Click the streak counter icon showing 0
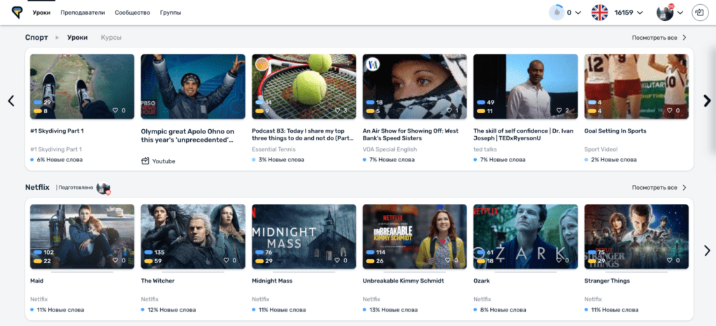Viewport: 716px width, 326px height. click(557, 13)
